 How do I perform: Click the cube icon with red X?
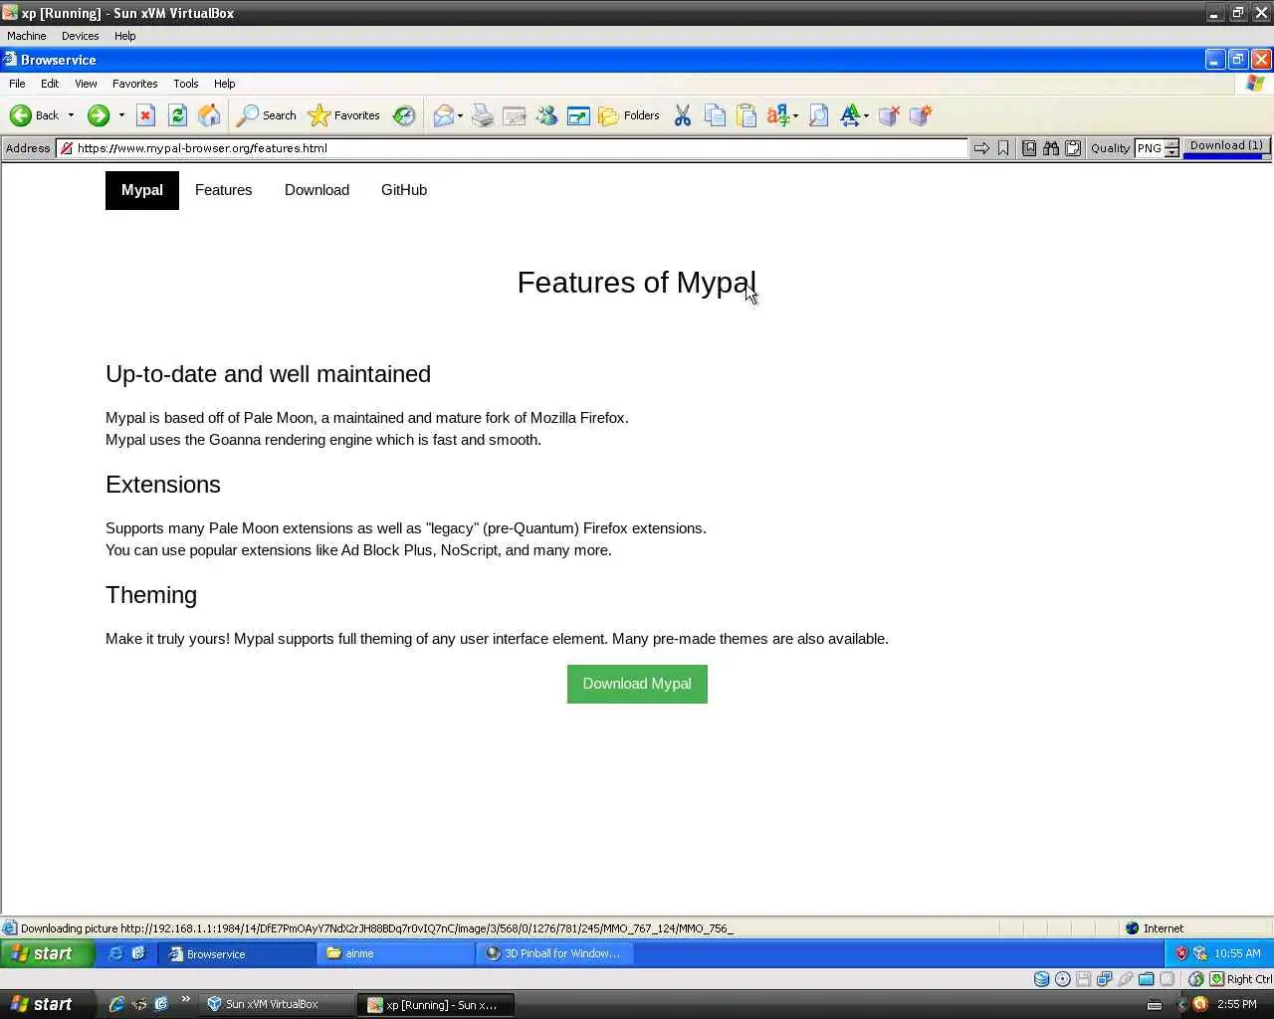click(889, 115)
